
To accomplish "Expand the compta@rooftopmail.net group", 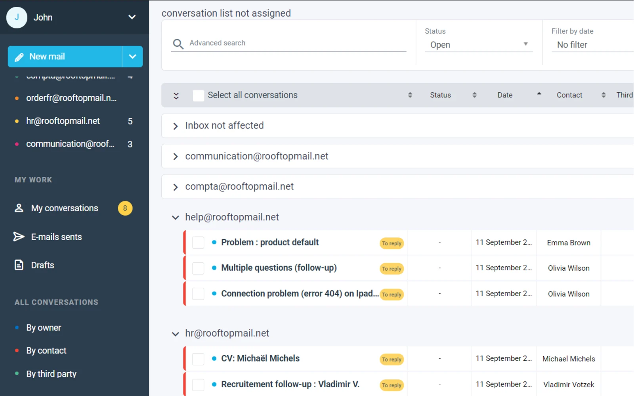I will [x=176, y=187].
